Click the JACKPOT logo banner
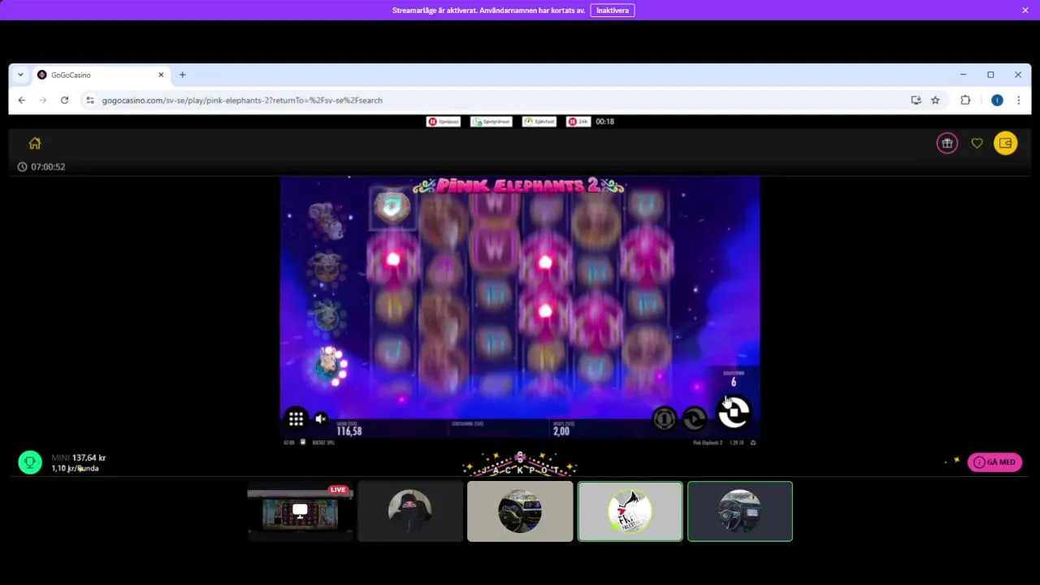This screenshot has width=1040, height=585. point(520,464)
